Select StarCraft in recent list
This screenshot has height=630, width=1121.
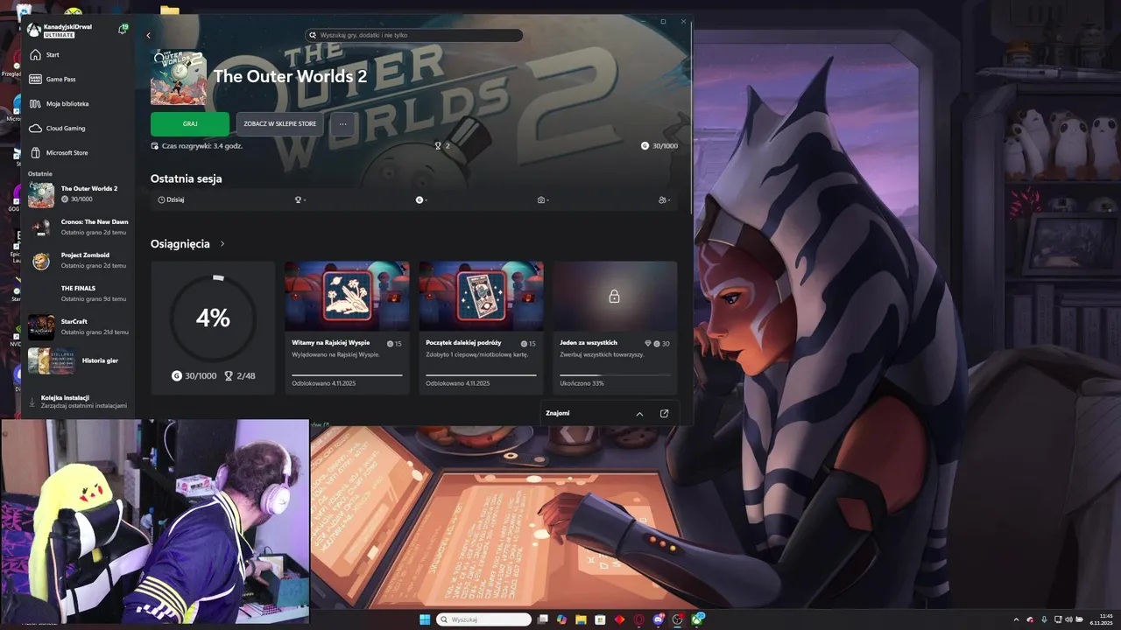coord(78,326)
